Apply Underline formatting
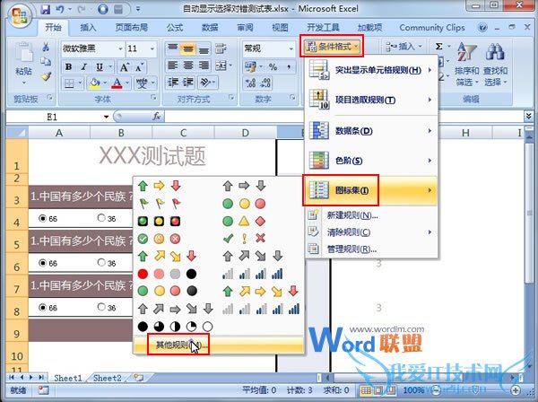The image size is (538, 402). click(x=100, y=66)
